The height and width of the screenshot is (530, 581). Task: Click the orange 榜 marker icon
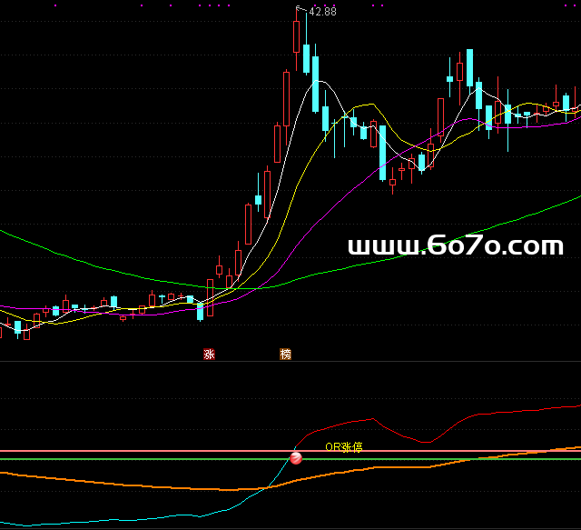(286, 355)
